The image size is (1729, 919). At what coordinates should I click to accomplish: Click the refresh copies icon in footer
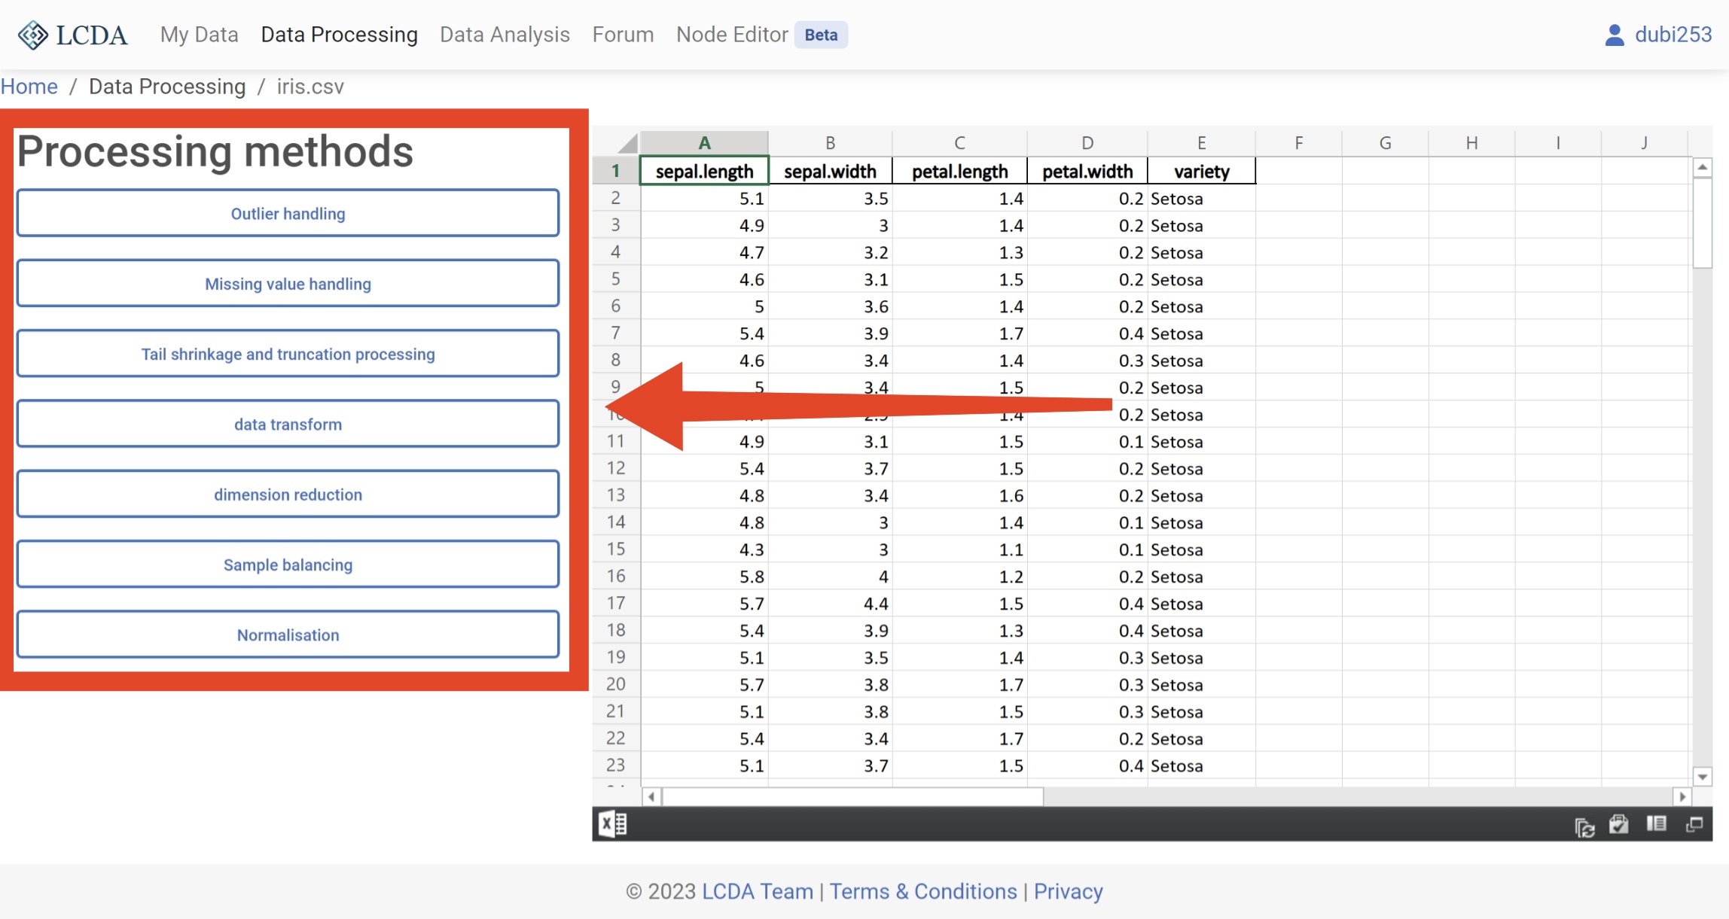[1584, 827]
